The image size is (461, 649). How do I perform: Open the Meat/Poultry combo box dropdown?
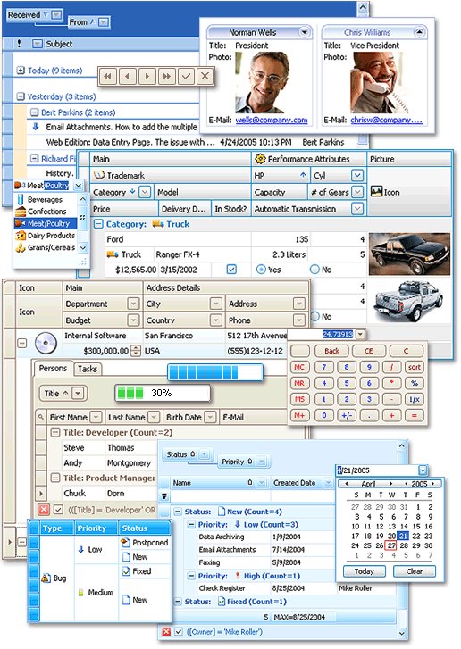click(79, 186)
